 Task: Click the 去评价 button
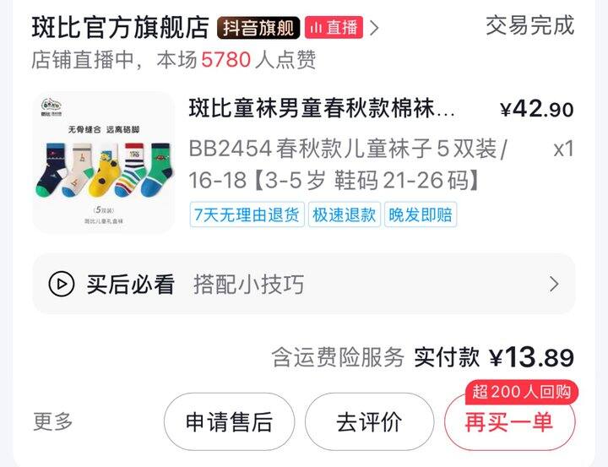point(369,421)
